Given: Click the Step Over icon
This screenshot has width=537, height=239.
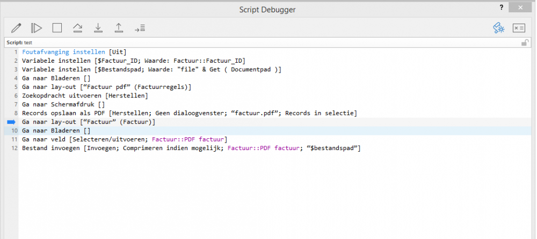Looking at the screenshot, I should [x=78, y=28].
